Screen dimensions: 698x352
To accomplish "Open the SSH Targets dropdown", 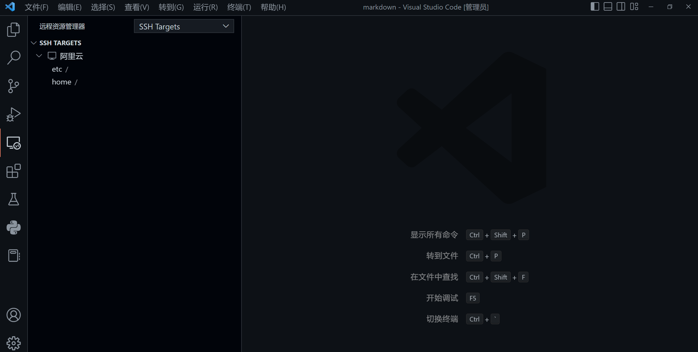I will click(184, 26).
